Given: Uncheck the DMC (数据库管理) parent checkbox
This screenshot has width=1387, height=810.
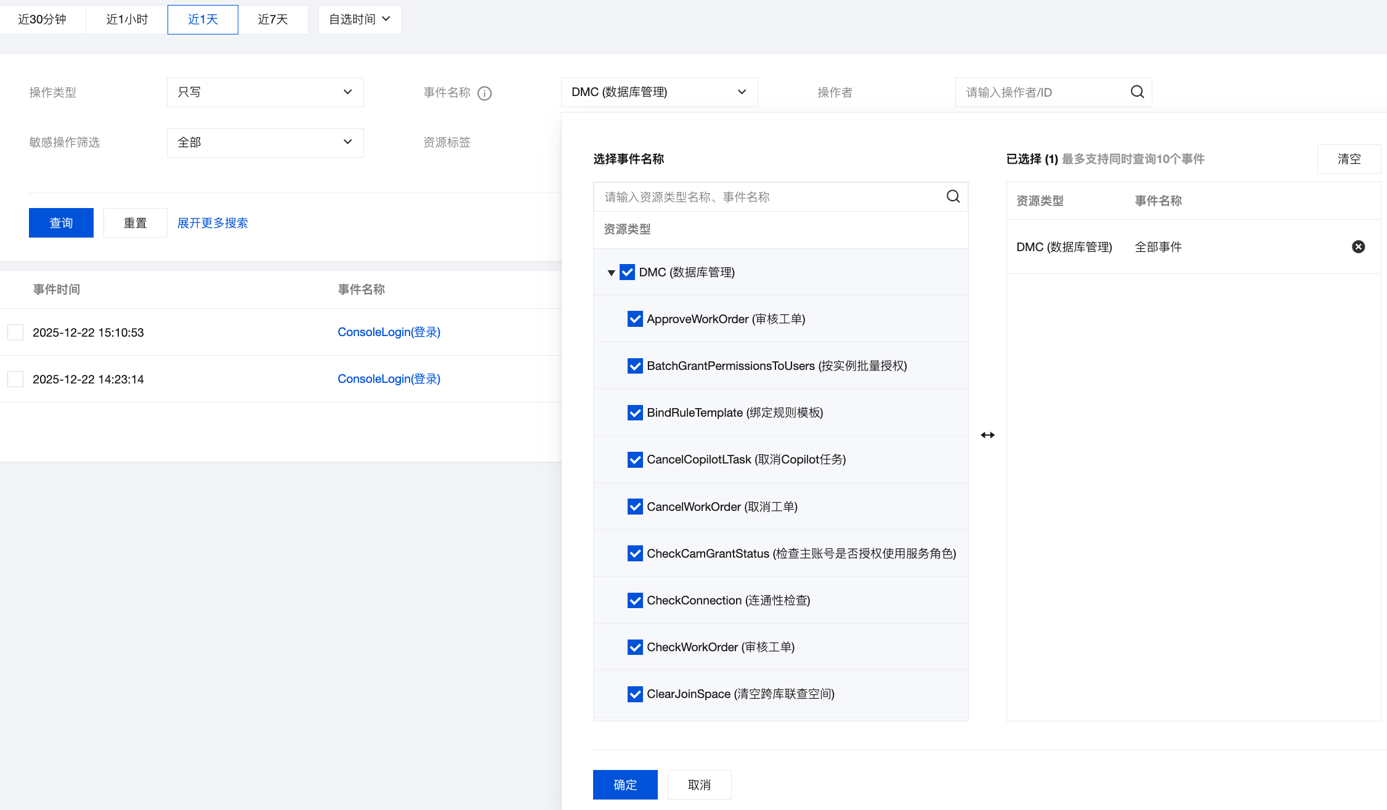Looking at the screenshot, I should click(627, 272).
